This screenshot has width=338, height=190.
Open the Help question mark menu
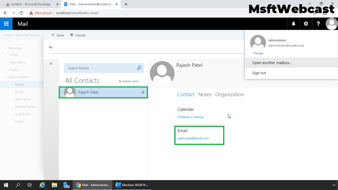coord(318,24)
